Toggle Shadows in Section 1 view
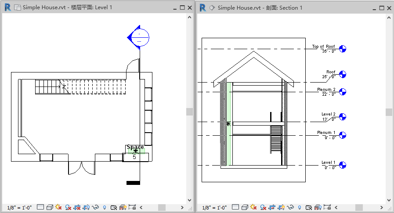Image resolution: width=394 pixels, height=213 pixels. 263,207
